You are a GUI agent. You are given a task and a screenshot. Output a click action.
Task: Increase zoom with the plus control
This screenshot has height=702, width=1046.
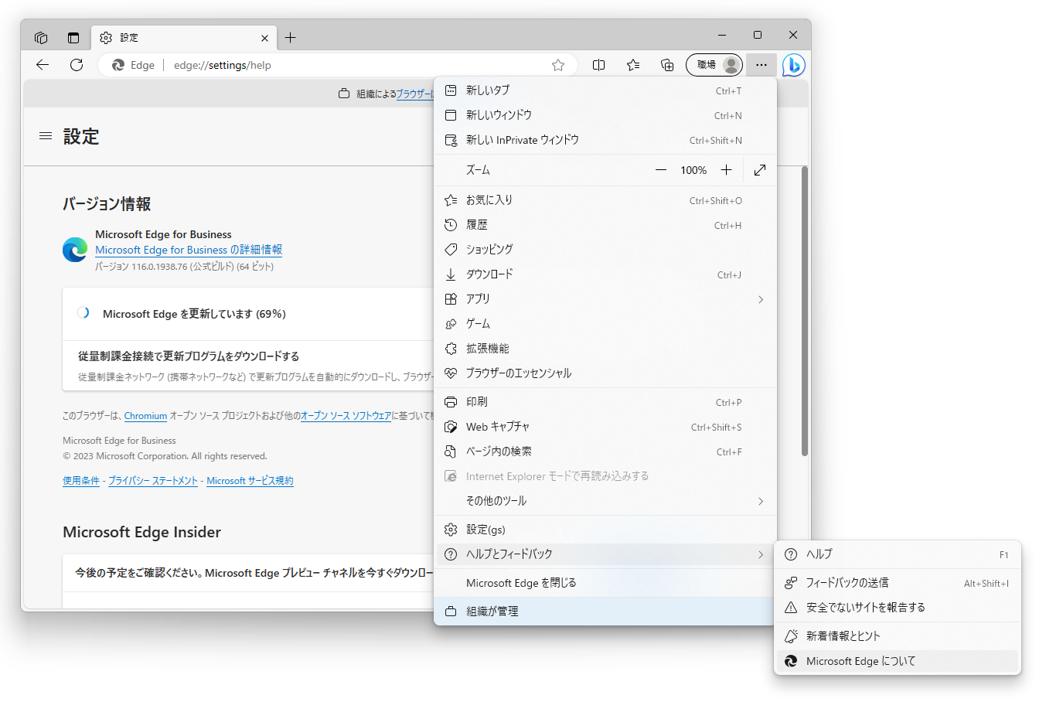click(726, 169)
